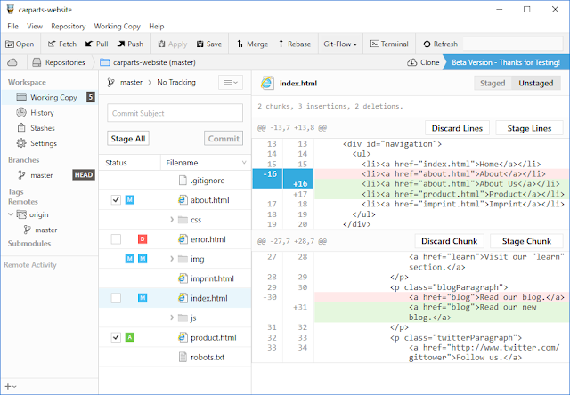Launch the Terminal from the toolbar

click(x=389, y=44)
